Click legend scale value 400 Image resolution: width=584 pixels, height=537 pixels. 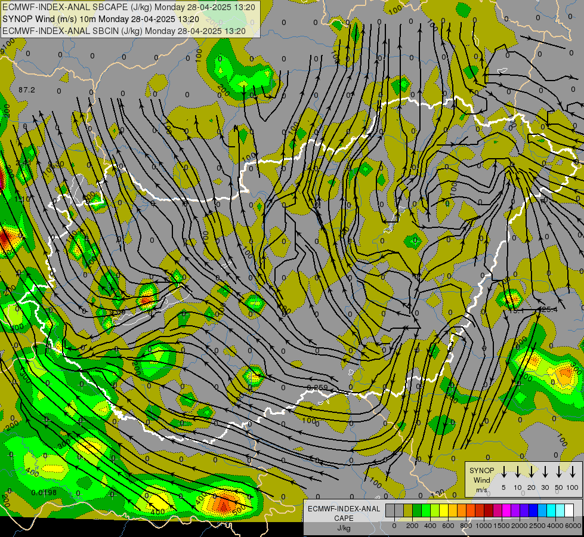pyautogui.click(x=430, y=526)
